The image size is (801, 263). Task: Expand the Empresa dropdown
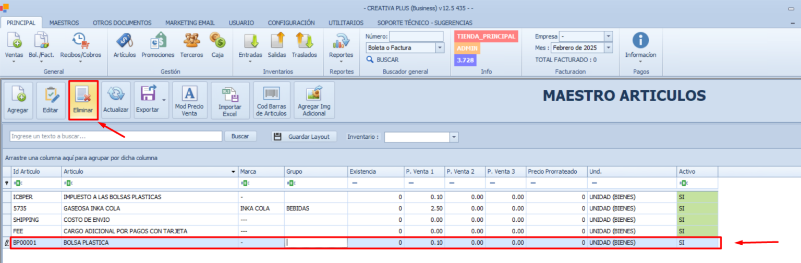[608, 36]
